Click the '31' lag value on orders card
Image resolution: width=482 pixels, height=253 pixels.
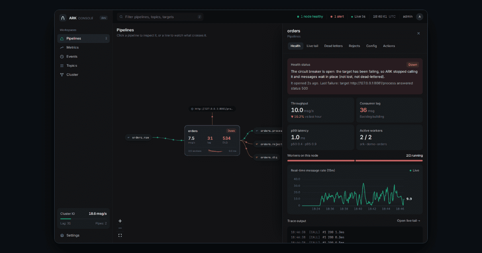click(210, 138)
